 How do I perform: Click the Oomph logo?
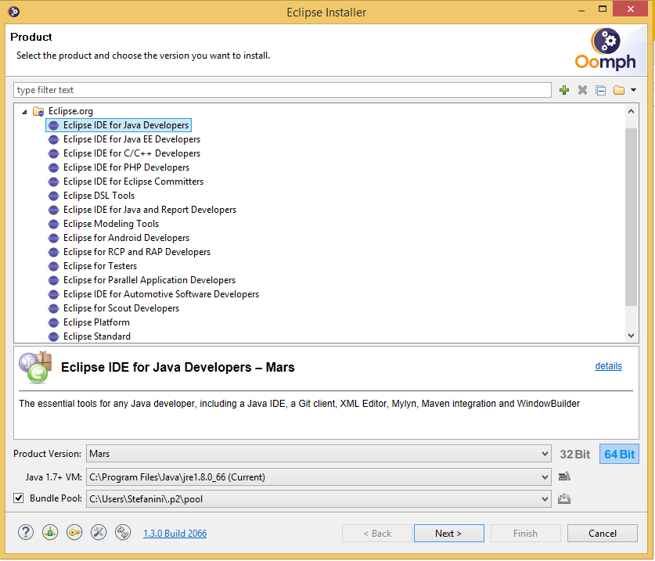click(x=605, y=49)
